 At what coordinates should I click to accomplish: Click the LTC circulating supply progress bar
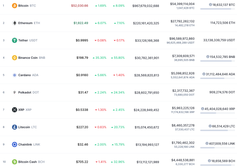(217, 130)
